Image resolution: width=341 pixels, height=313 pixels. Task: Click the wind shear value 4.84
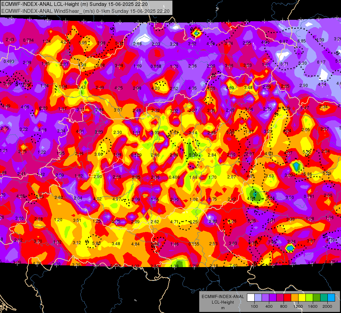[x=135, y=244]
